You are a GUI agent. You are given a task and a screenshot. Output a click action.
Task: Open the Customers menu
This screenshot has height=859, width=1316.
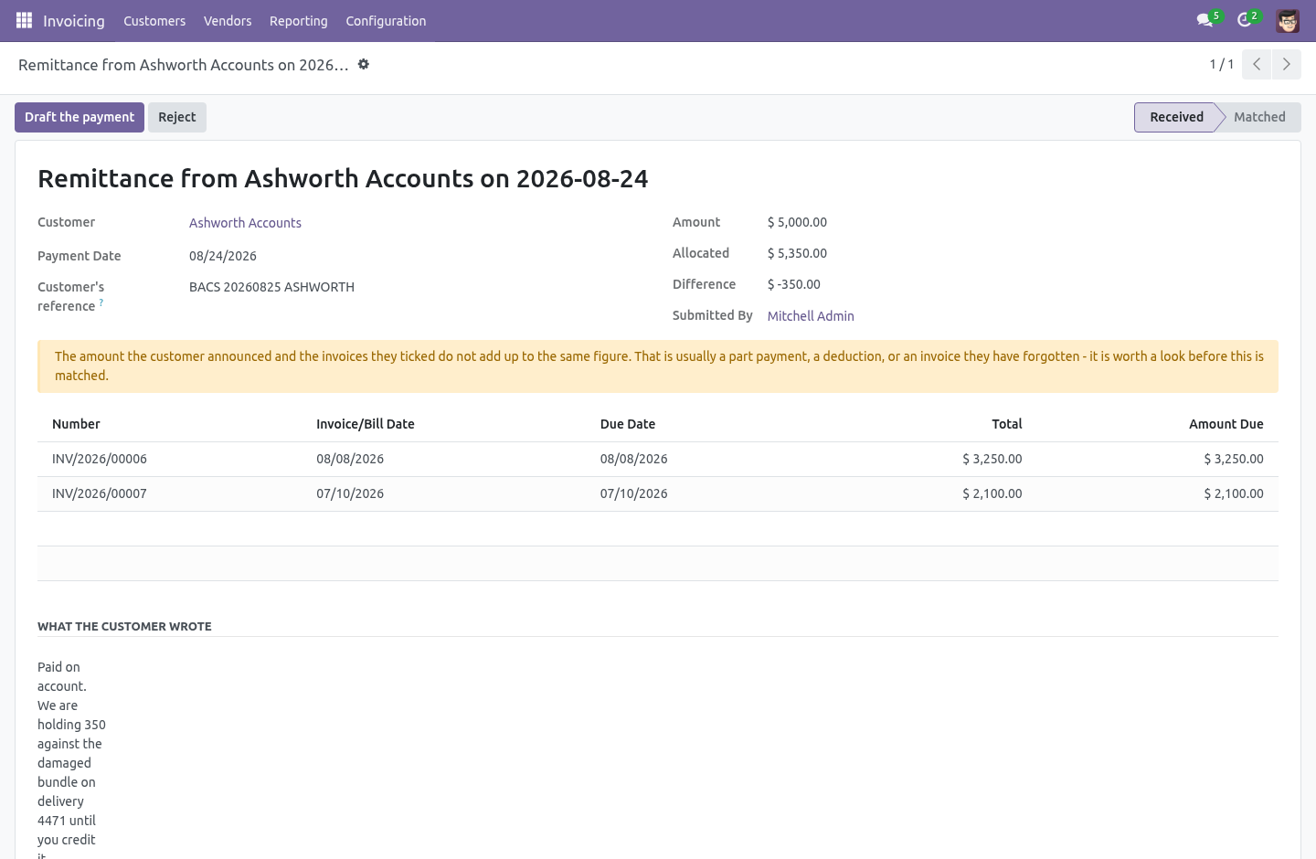coord(154,20)
